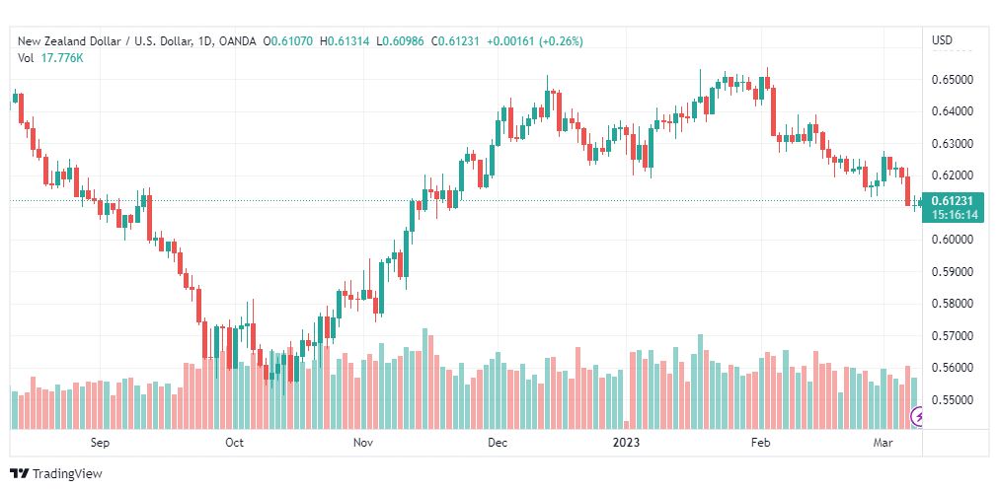Screen dimensions: 999x491
Task: Click the purple lightning bolt icon
Action: click(x=919, y=417)
